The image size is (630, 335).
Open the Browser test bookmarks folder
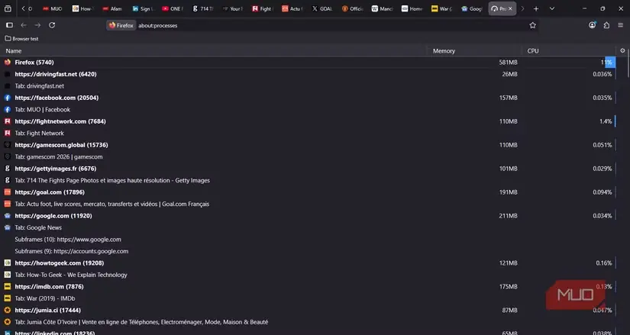pyautogui.click(x=21, y=39)
